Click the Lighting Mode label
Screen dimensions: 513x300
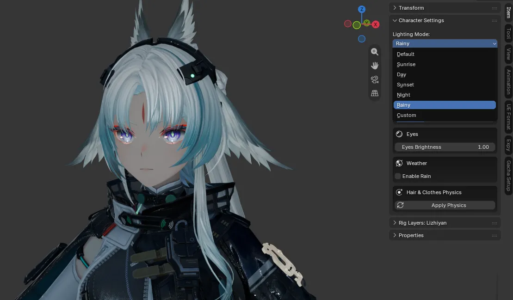point(411,34)
